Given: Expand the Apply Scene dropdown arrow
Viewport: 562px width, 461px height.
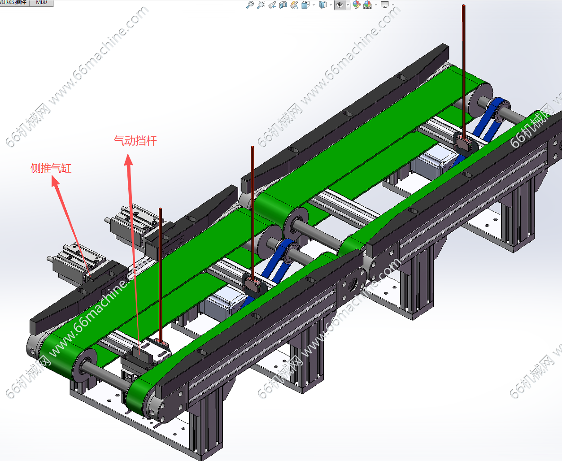Looking at the screenshot, I should (x=376, y=5).
